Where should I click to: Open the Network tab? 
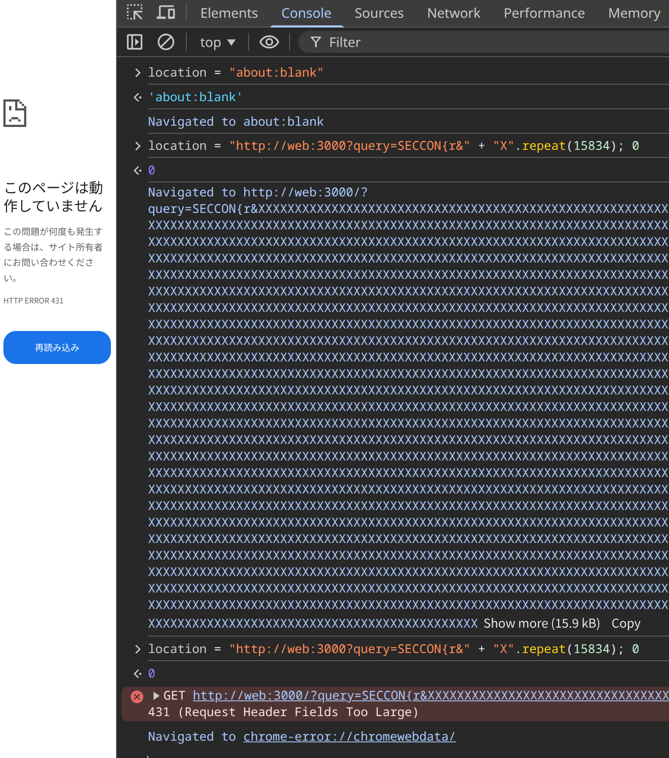(453, 13)
